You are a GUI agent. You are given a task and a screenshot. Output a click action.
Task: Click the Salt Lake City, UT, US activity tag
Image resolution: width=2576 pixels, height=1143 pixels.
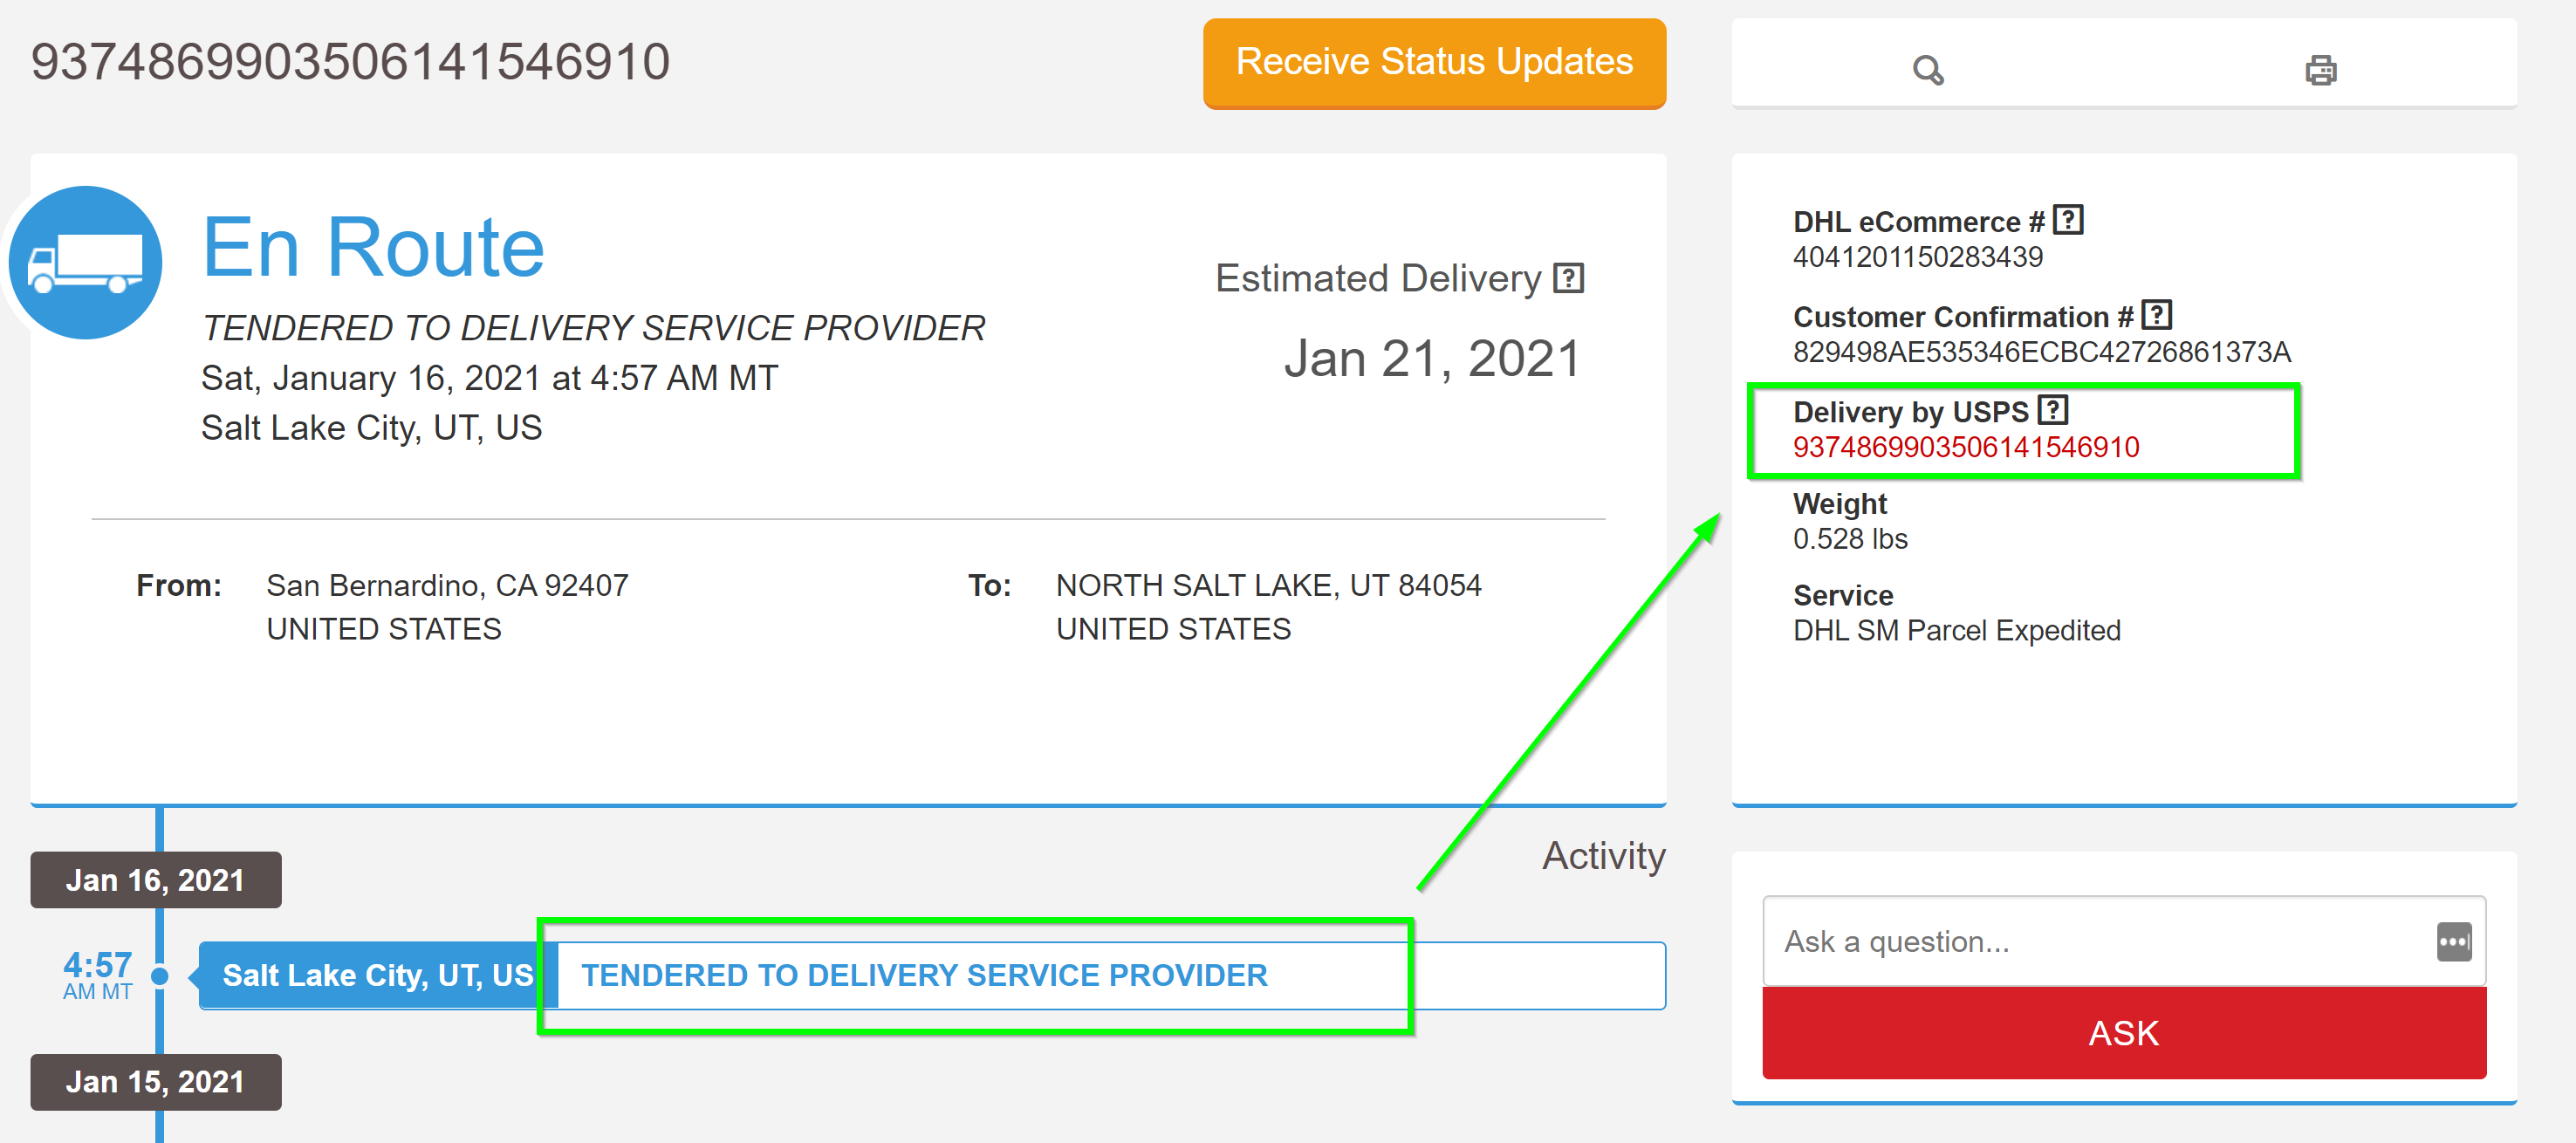point(377,975)
